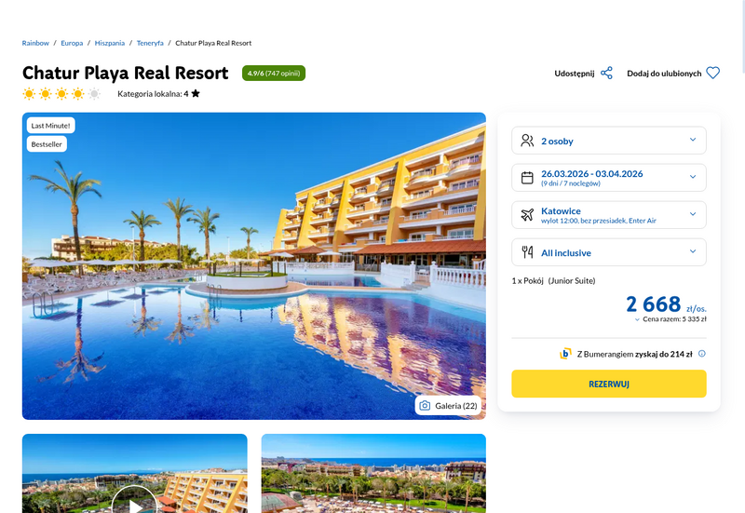Click the persons icon in guests field

click(x=527, y=141)
